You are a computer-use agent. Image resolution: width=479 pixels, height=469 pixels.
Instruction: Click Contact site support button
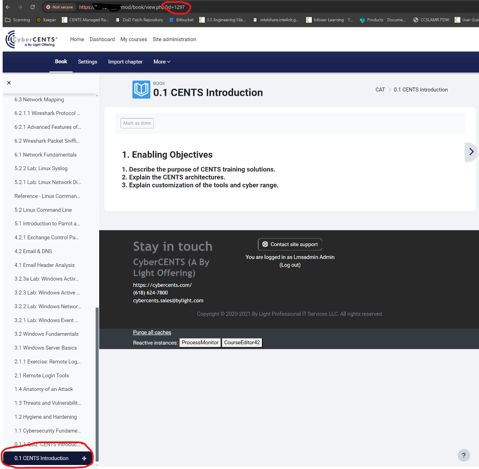click(x=290, y=244)
